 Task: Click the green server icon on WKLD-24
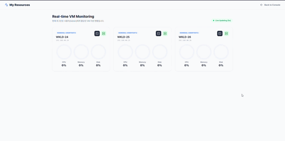tap(104, 33)
